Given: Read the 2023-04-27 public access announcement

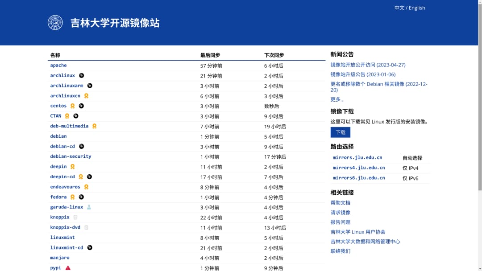Looking at the screenshot, I should (368, 65).
